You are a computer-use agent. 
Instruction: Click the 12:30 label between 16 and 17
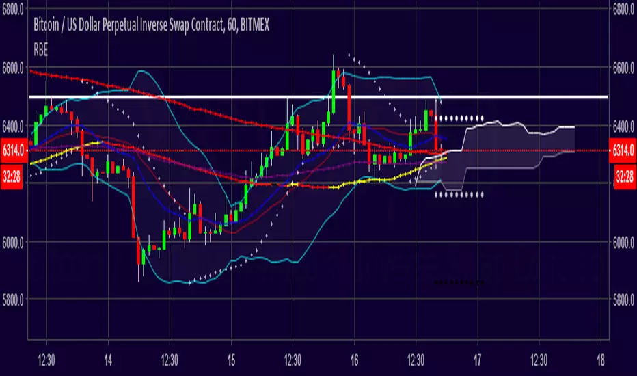[x=416, y=360]
